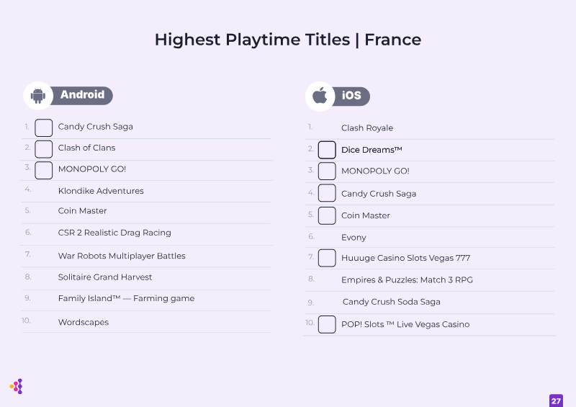The width and height of the screenshot is (576, 407).
Task: Check the box beside iOS MONOPOLY GO!
Action: pos(327,171)
